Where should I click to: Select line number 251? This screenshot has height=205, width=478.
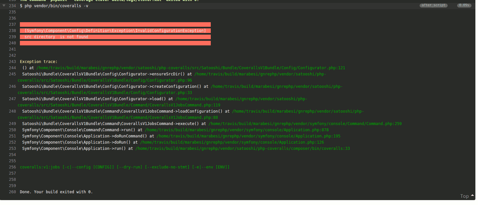click(13, 136)
